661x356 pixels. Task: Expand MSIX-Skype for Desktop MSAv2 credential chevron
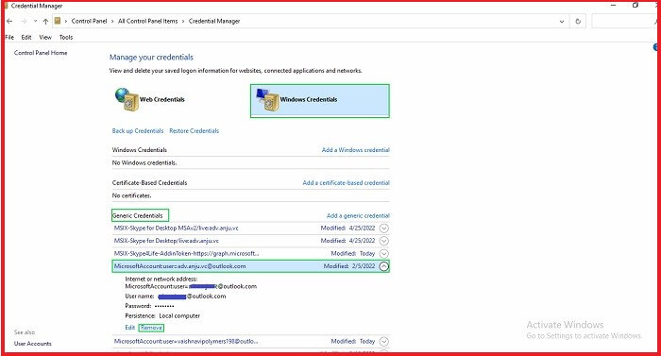point(383,229)
